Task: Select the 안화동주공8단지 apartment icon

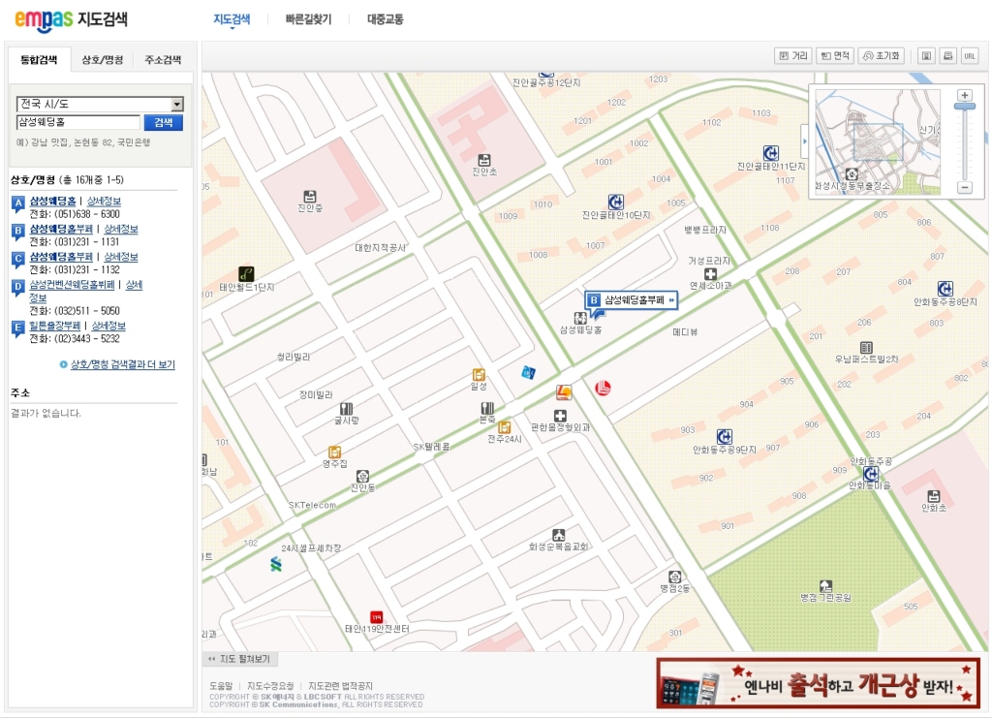Action: [x=945, y=289]
